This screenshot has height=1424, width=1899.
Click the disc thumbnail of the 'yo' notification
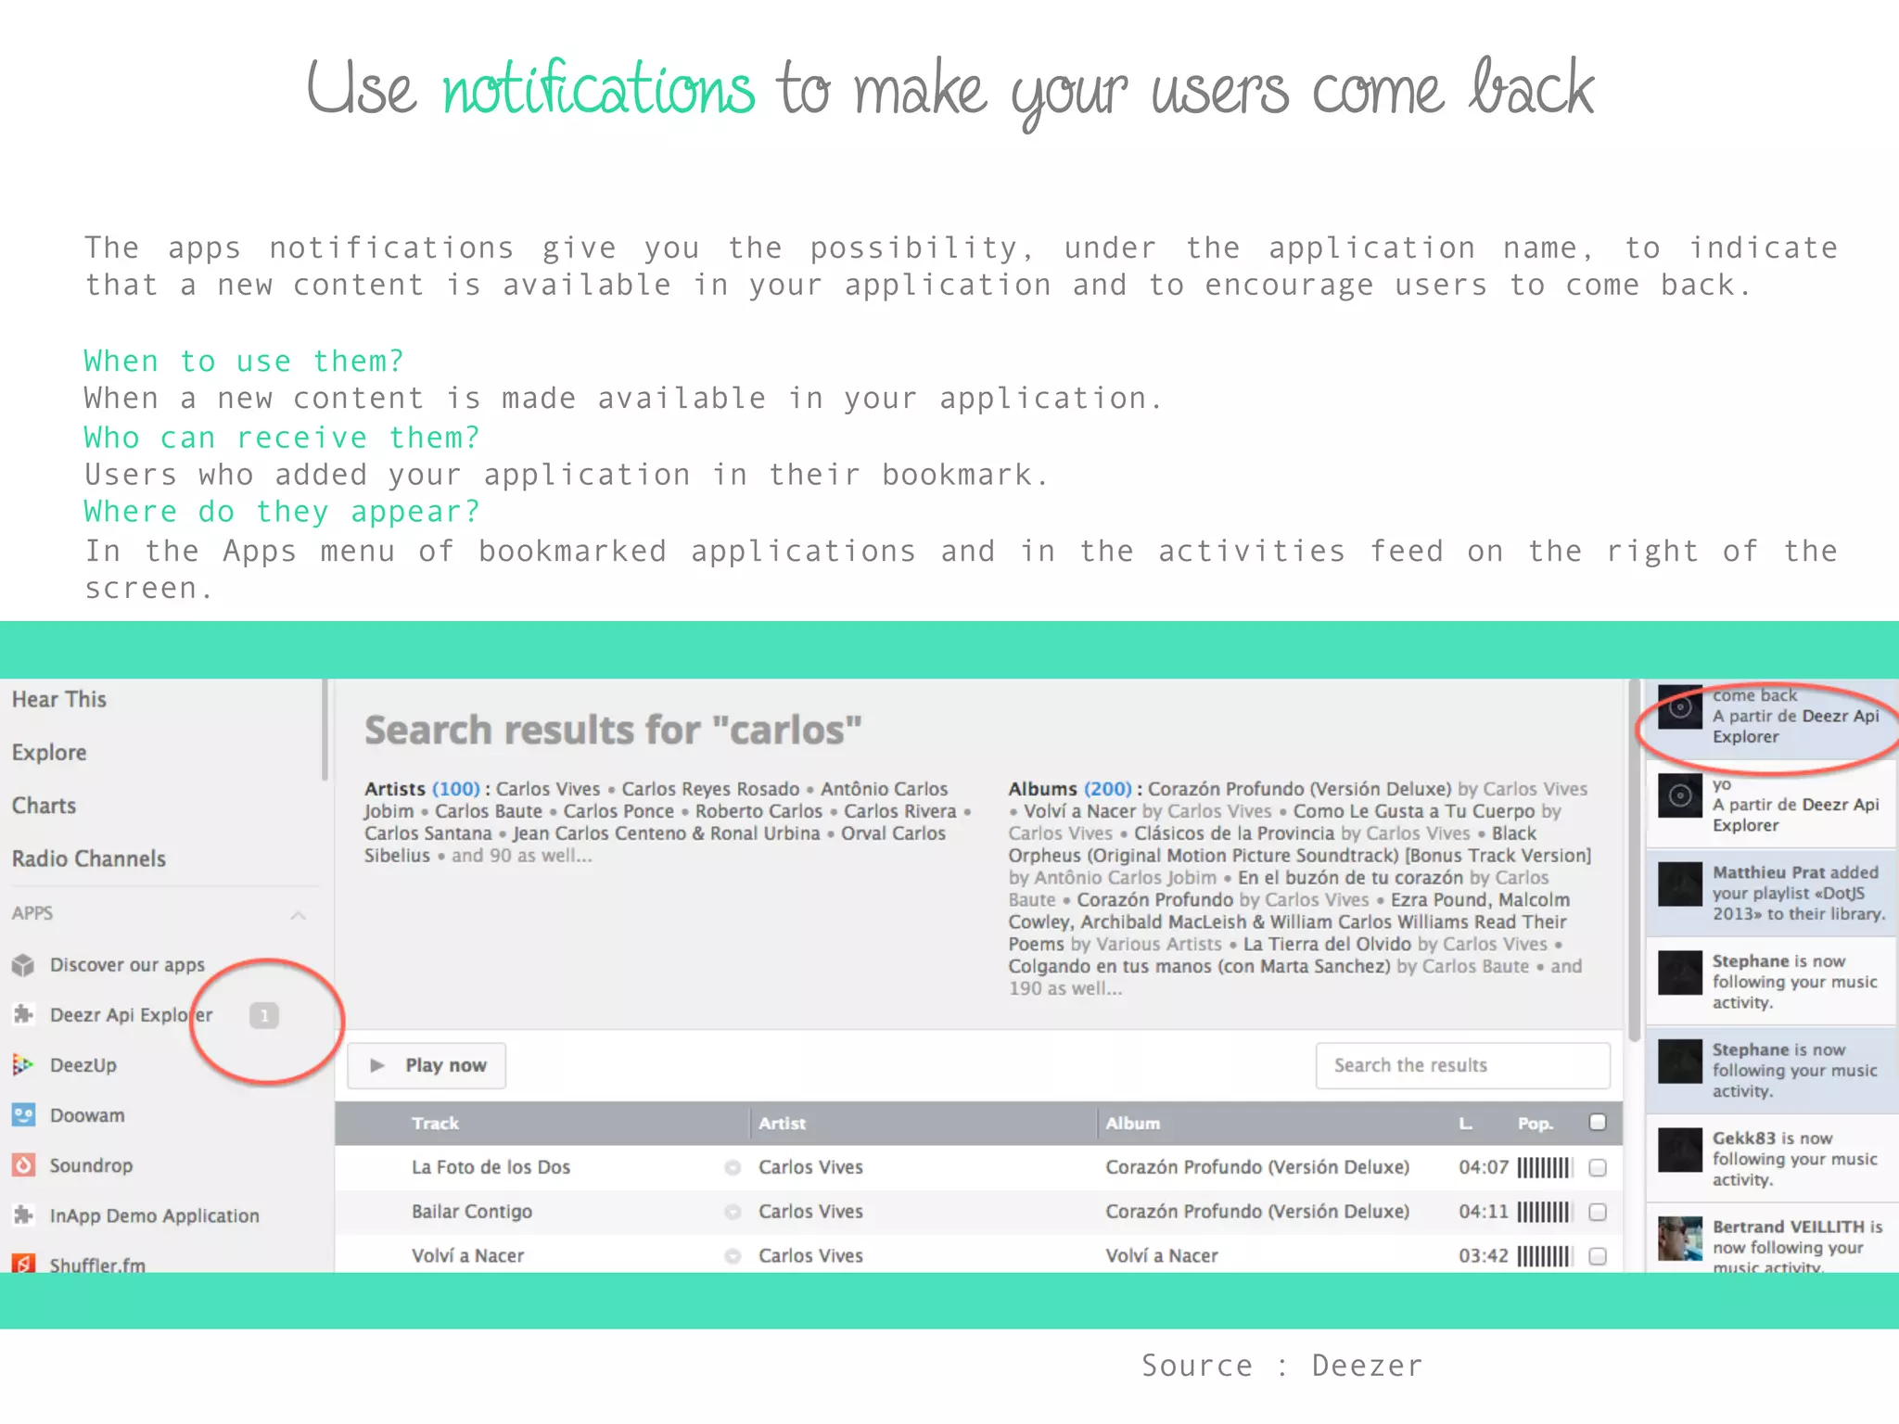[x=1680, y=795]
